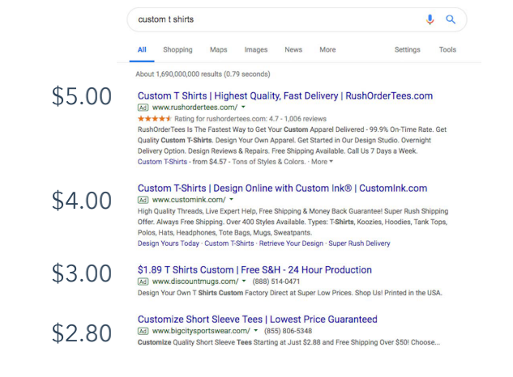
Task: Click the Ad badge next to bigcitysportswear.com
Action: [143, 331]
